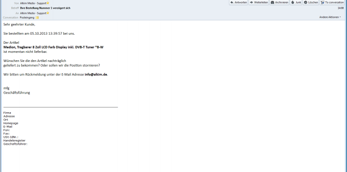Toggle star next to sender Alkim Media - Support
The height and width of the screenshot is (172, 347).
pyautogui.click(x=48, y=3)
